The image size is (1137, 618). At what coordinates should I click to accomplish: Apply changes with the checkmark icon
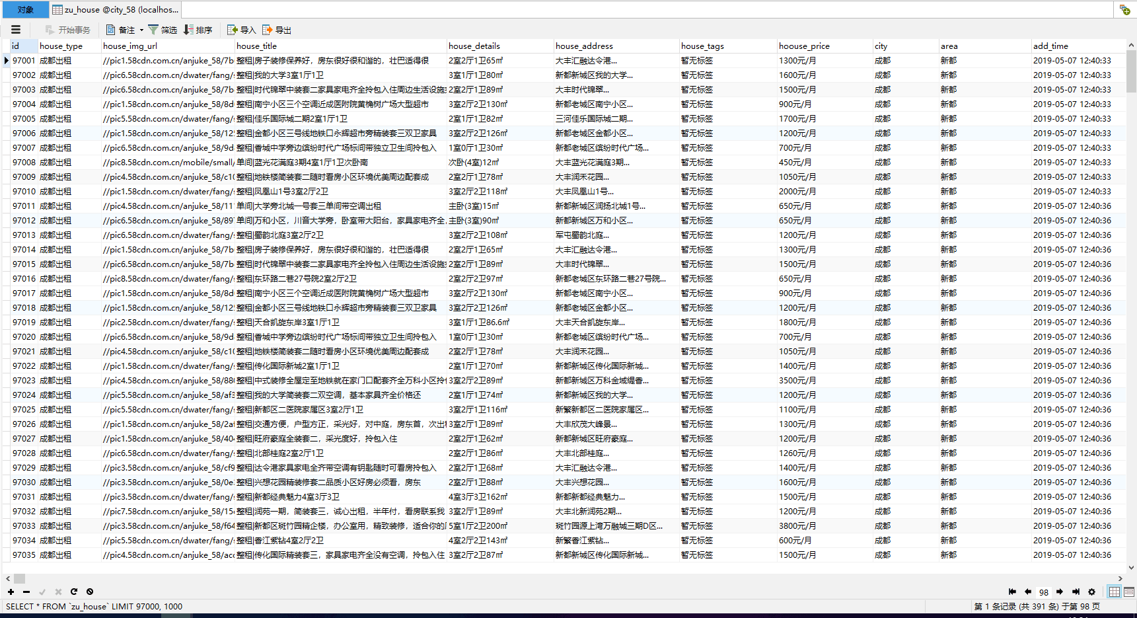click(x=42, y=592)
